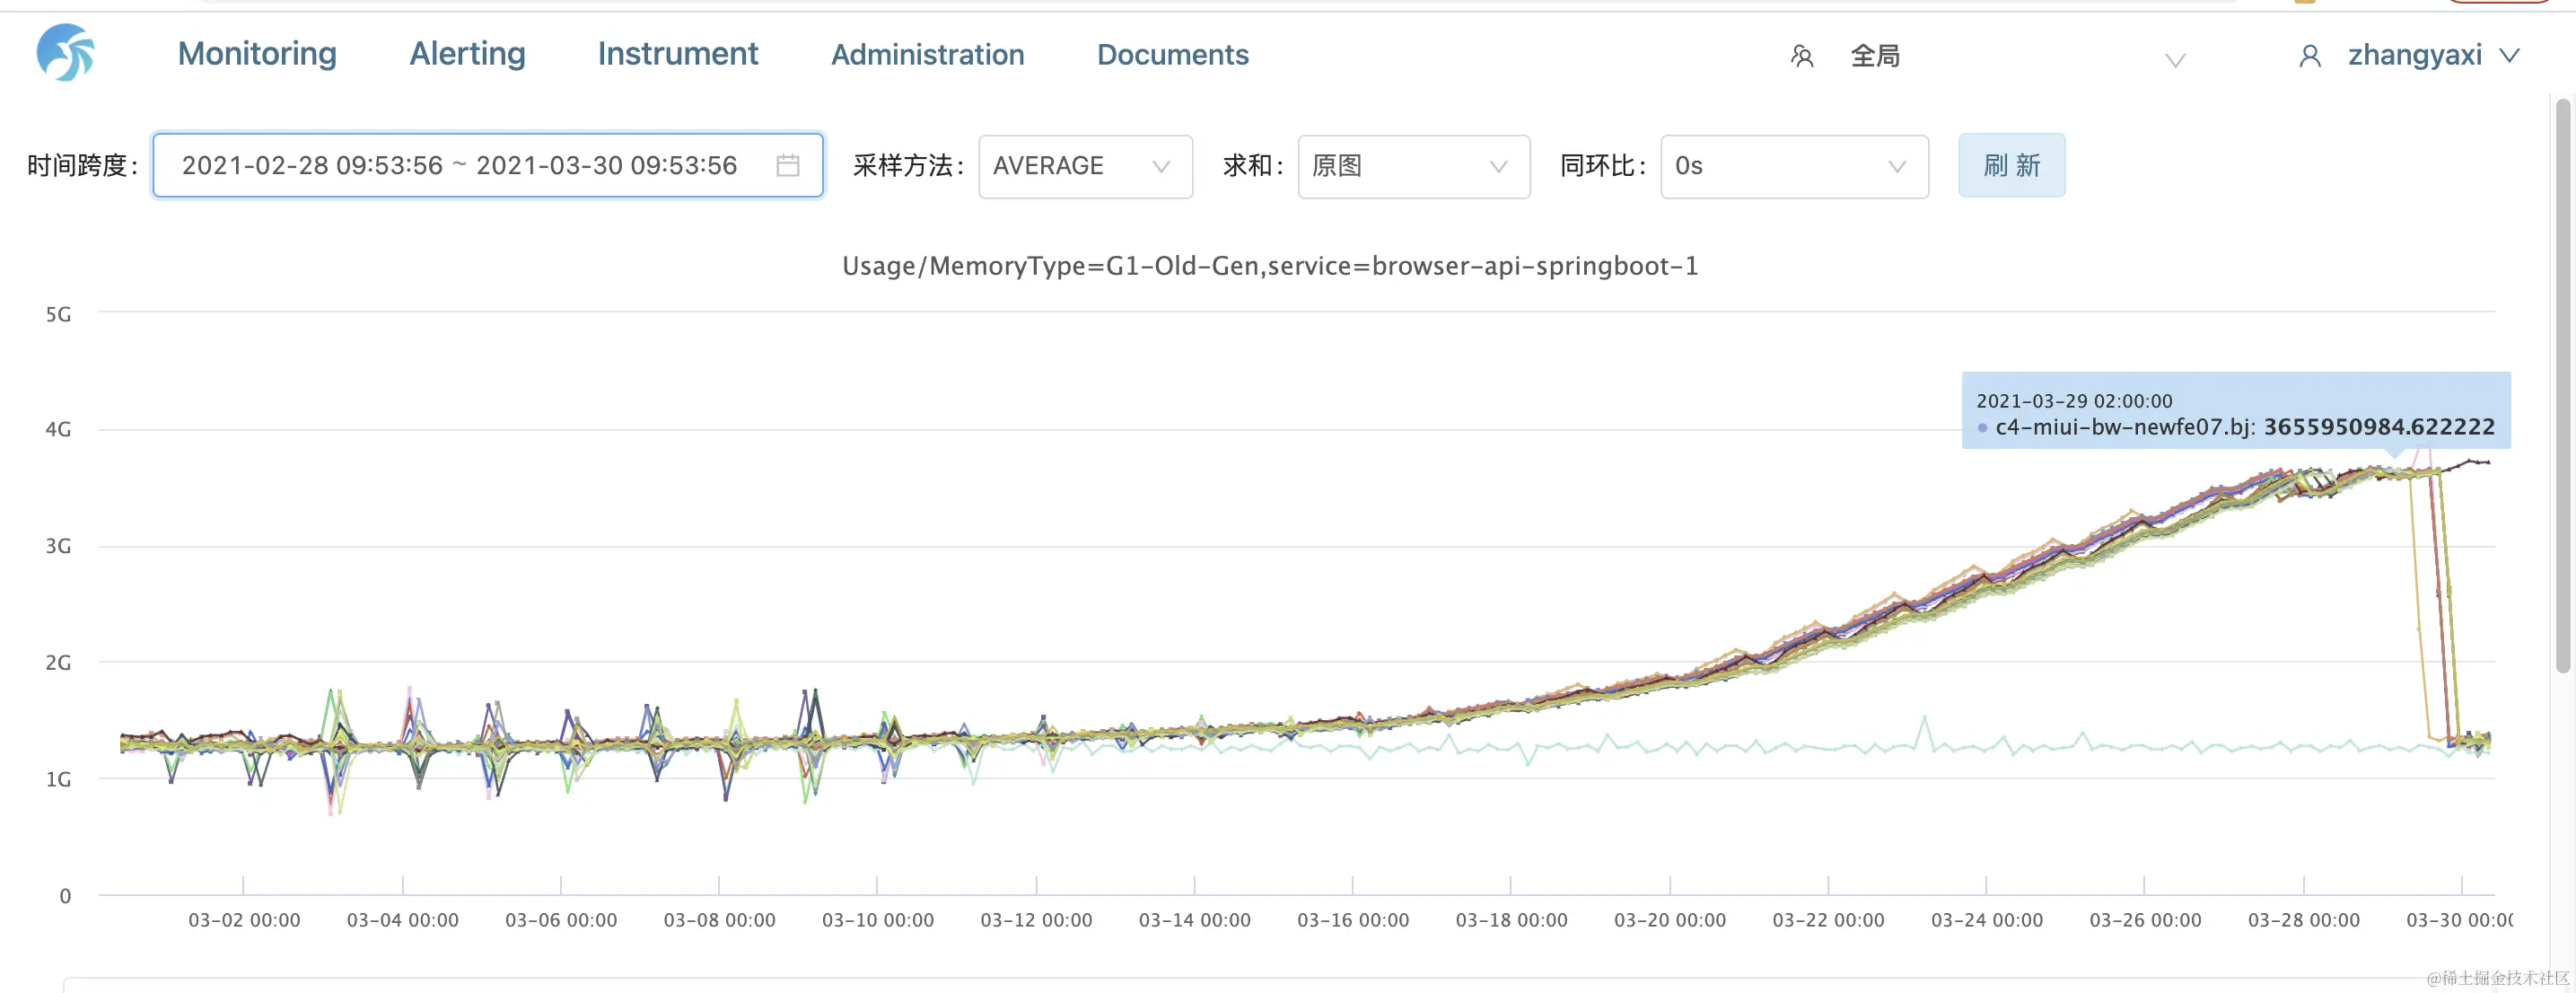Open the 同环比 0s dropdown
This screenshot has width=2576, height=993.
[x=1793, y=166]
